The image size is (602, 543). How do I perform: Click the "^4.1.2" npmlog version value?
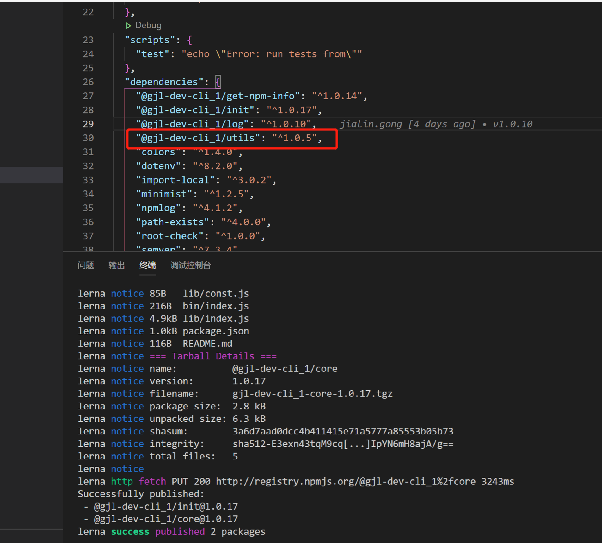coord(215,208)
